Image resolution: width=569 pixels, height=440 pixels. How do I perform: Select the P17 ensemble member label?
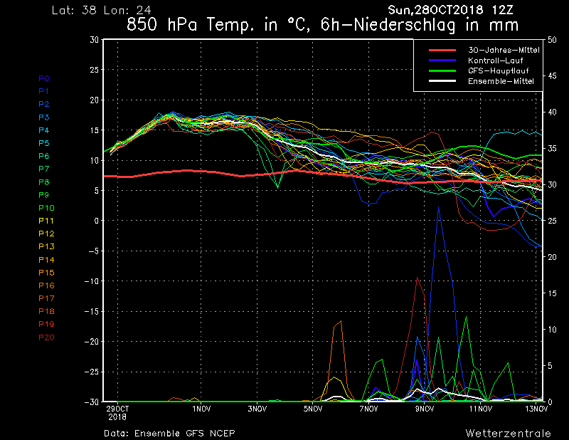click(46, 298)
